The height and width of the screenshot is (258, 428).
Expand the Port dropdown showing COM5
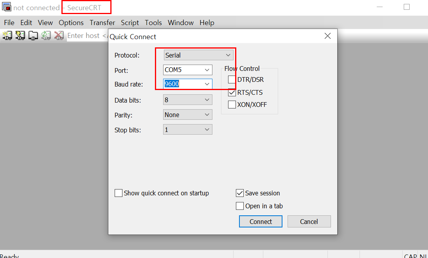pyautogui.click(x=187, y=70)
